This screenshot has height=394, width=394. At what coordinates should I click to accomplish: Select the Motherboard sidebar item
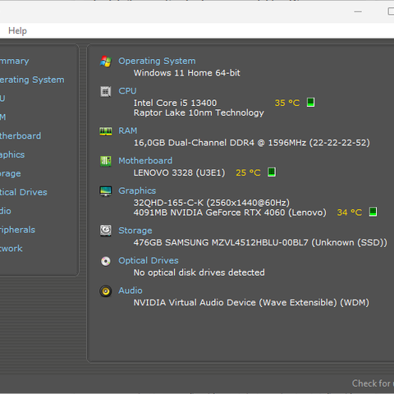click(21, 135)
